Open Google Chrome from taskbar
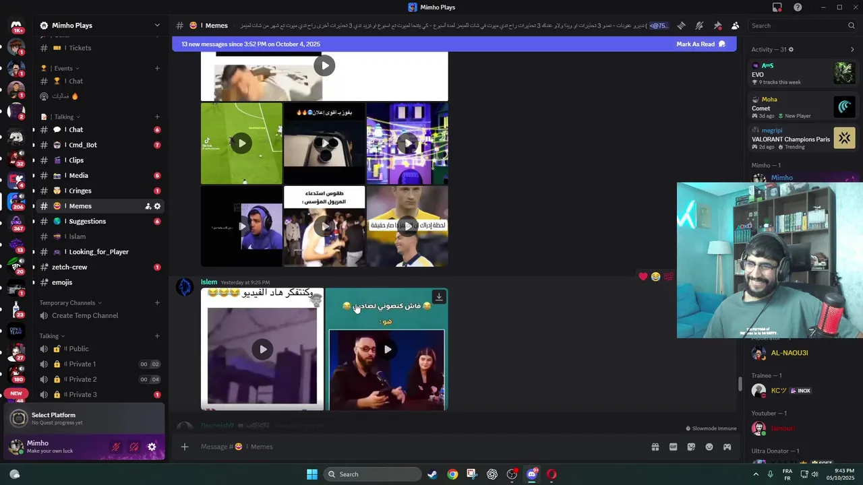863x485 pixels. tap(452, 474)
